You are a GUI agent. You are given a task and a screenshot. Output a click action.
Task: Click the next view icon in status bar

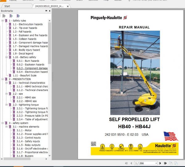click(176, 163)
